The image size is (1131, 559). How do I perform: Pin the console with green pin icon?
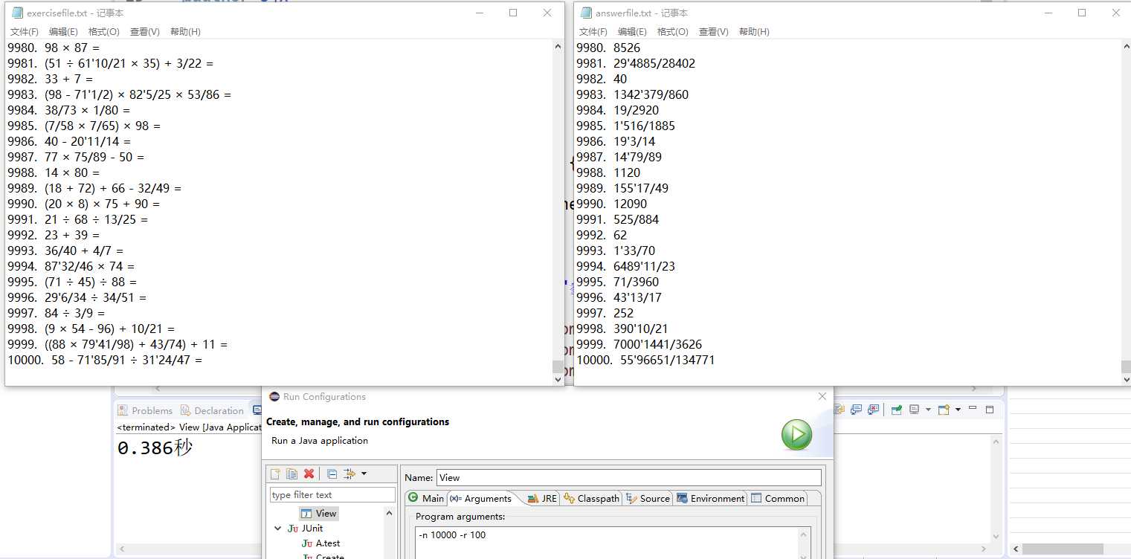[897, 410]
